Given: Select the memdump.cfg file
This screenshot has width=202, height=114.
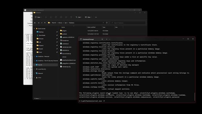Looking at the screenshot, I should tap(66, 66).
